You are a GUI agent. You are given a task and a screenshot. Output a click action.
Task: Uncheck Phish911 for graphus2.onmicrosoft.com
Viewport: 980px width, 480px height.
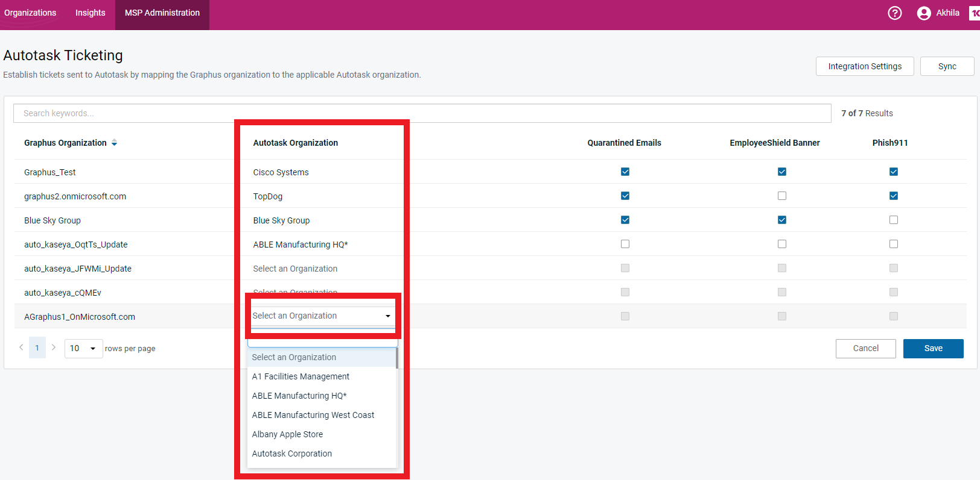click(x=894, y=196)
